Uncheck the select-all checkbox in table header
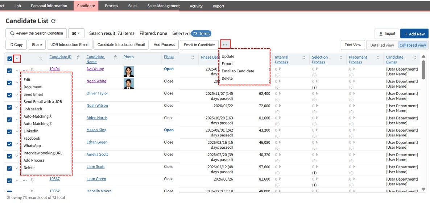The width and height of the screenshot is (430, 203). pyautogui.click(x=10, y=59)
